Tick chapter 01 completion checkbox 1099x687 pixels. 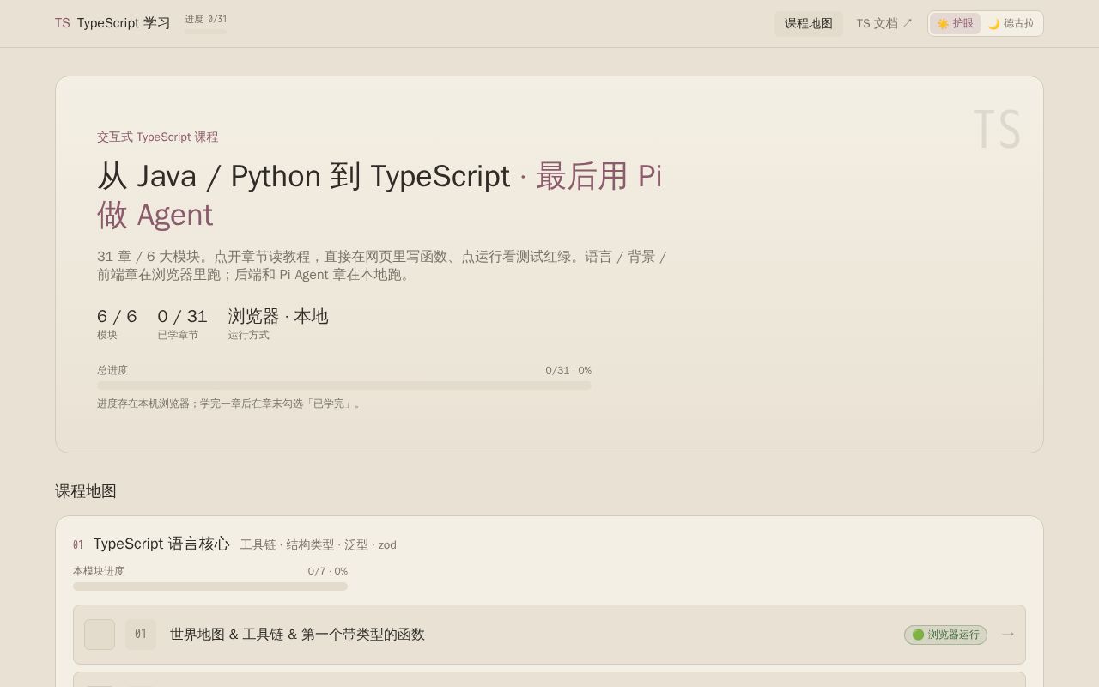(x=100, y=635)
